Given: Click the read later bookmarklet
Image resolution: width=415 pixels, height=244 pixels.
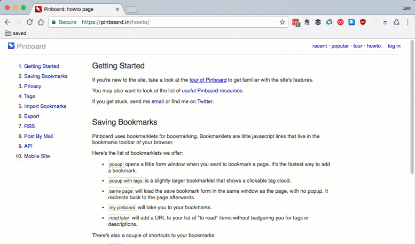Looking at the screenshot, I should [119, 218].
